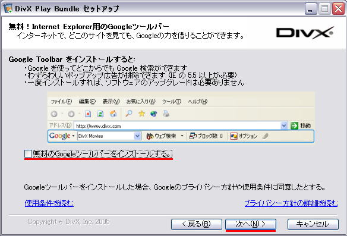The width and height of the screenshot is (347, 236).
Task: Click the stop icon in browser preview
Action: coord(88,114)
